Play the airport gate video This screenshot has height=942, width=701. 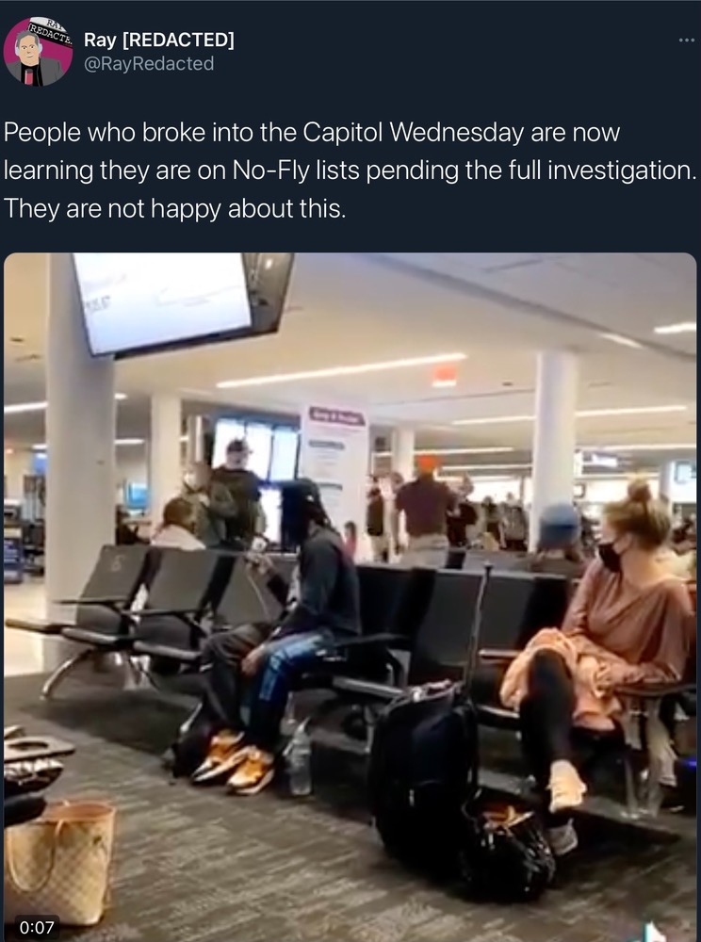point(350,597)
